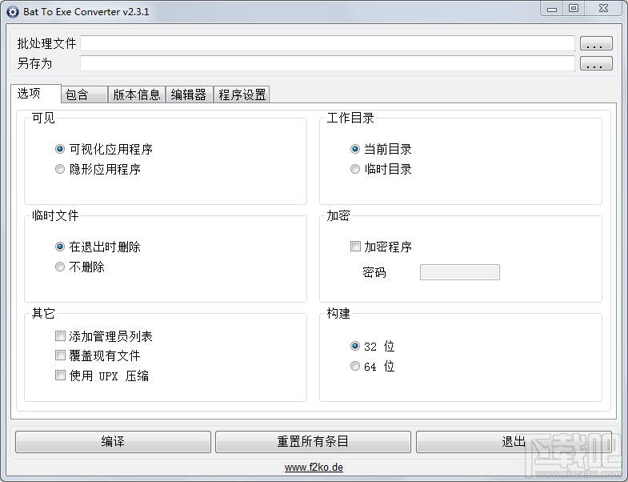Click the 编译 compile button

click(x=113, y=442)
